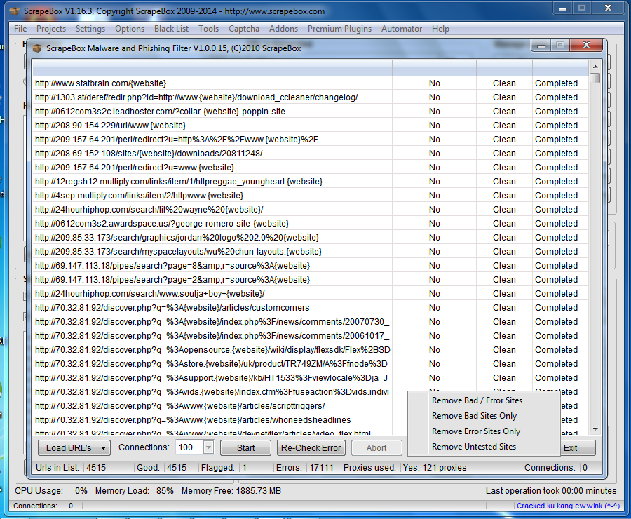Choose Remove Error Sites Only
The height and width of the screenshot is (519, 631).
pyautogui.click(x=484, y=431)
